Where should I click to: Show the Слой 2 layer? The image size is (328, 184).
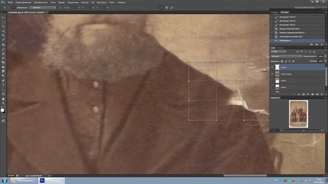click(272, 87)
